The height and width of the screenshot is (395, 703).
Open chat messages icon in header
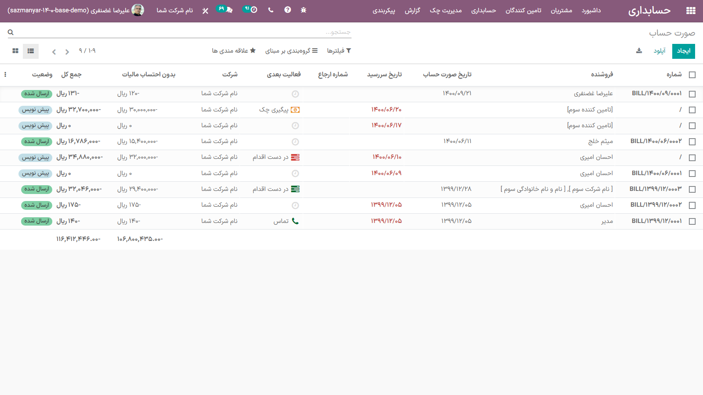click(226, 10)
